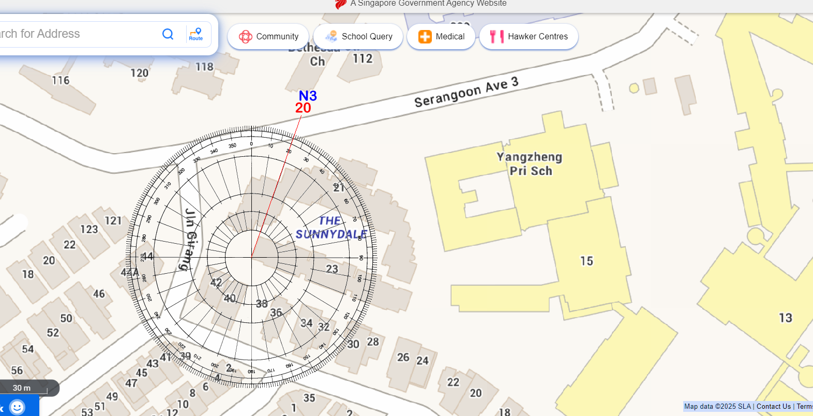Select the Hawker Centres filter label

point(537,37)
